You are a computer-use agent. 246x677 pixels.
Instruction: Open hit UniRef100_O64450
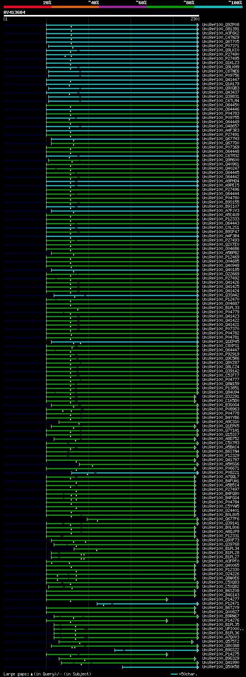point(221,105)
